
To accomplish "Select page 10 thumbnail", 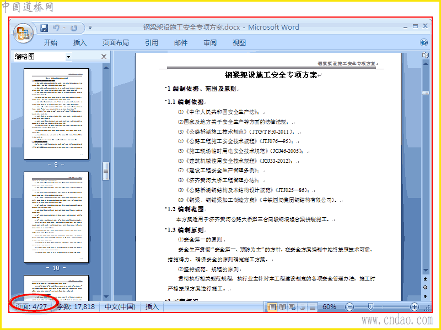I will click(x=56, y=217).
